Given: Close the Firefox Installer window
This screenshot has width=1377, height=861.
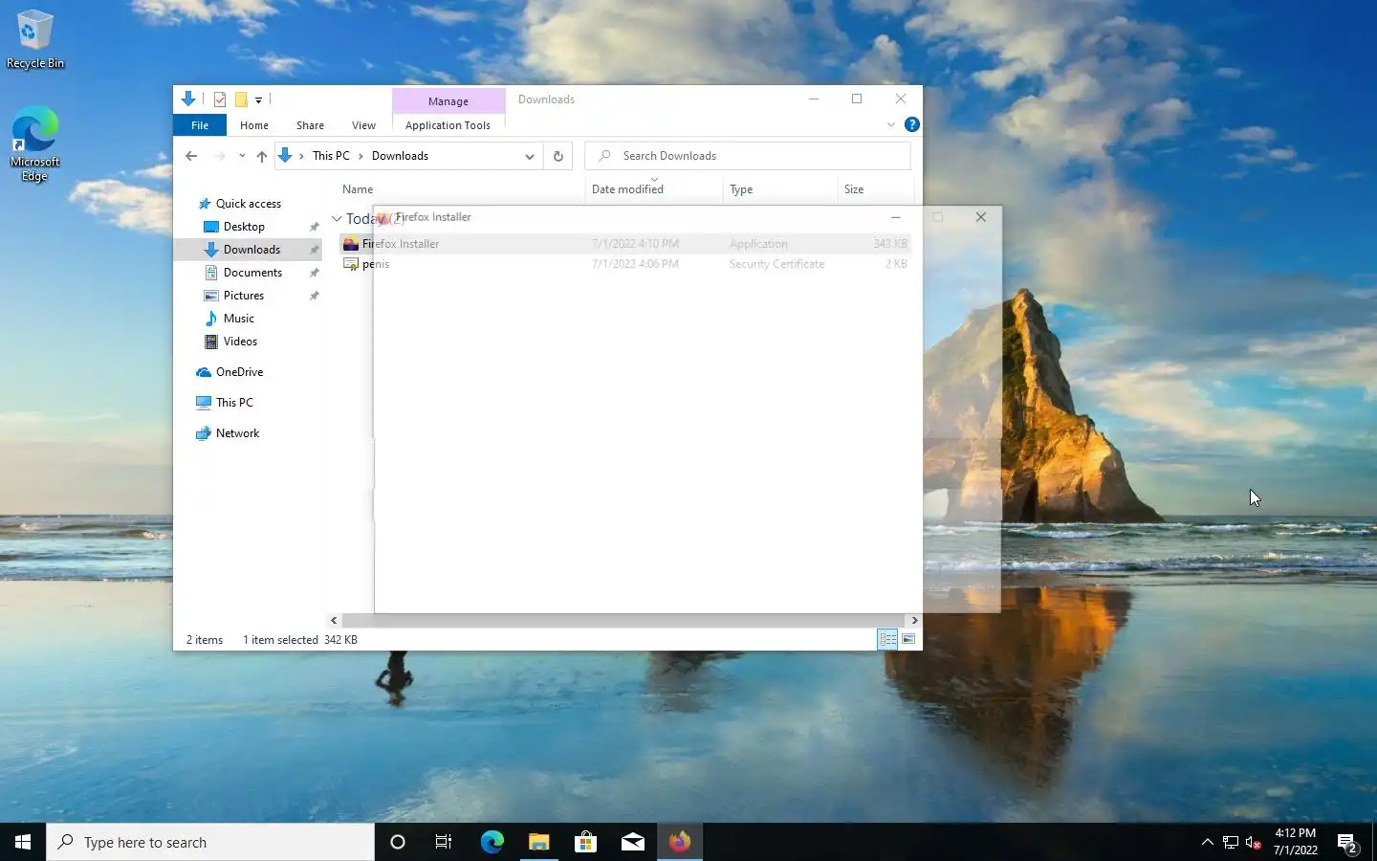Looking at the screenshot, I should [980, 217].
